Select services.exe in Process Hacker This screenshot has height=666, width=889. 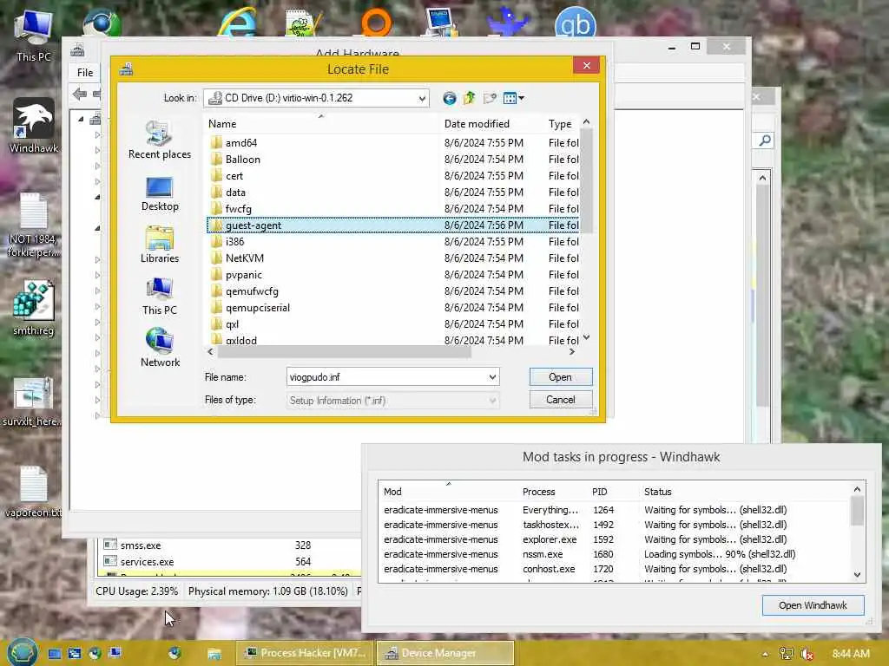point(229,562)
